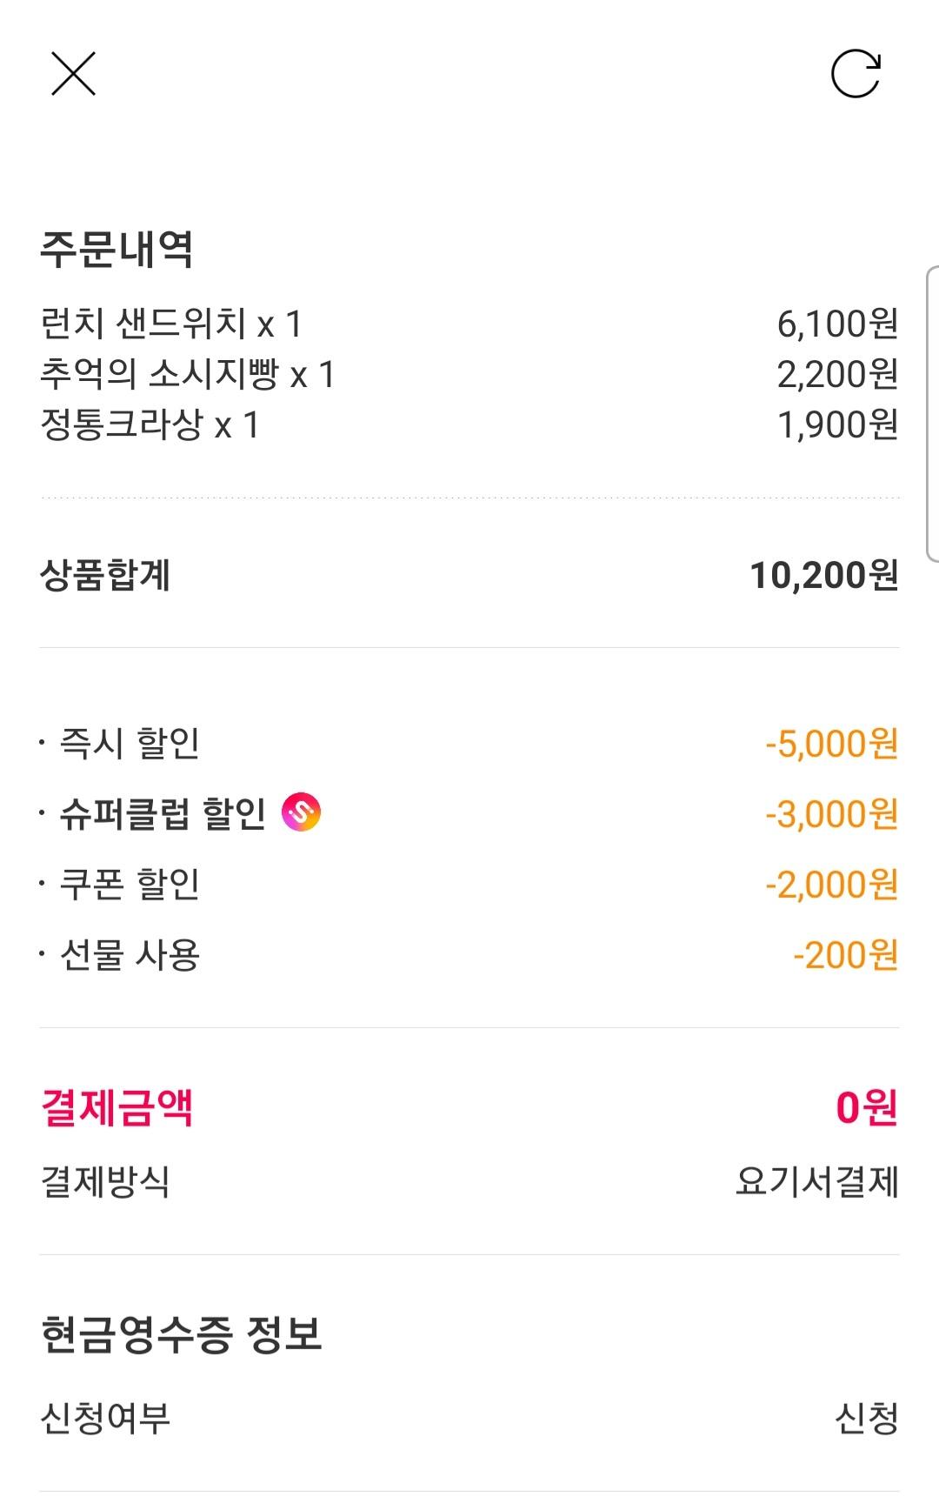Select the 정통크라상 order item
This screenshot has height=1497, width=939.
coord(150,425)
